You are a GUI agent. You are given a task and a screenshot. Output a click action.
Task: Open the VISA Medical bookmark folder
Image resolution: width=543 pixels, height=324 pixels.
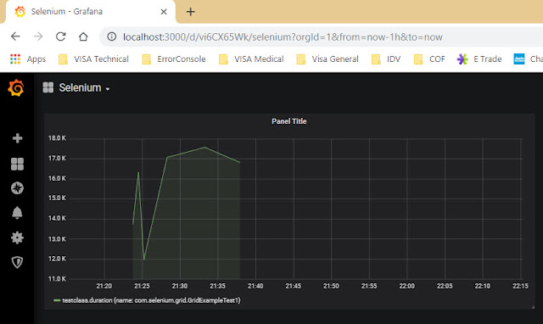[251, 59]
